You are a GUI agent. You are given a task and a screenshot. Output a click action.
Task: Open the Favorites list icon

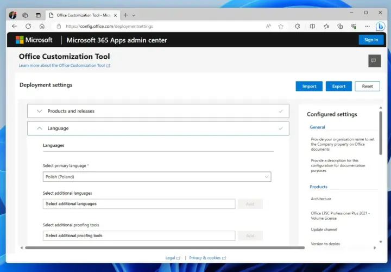(326, 26)
